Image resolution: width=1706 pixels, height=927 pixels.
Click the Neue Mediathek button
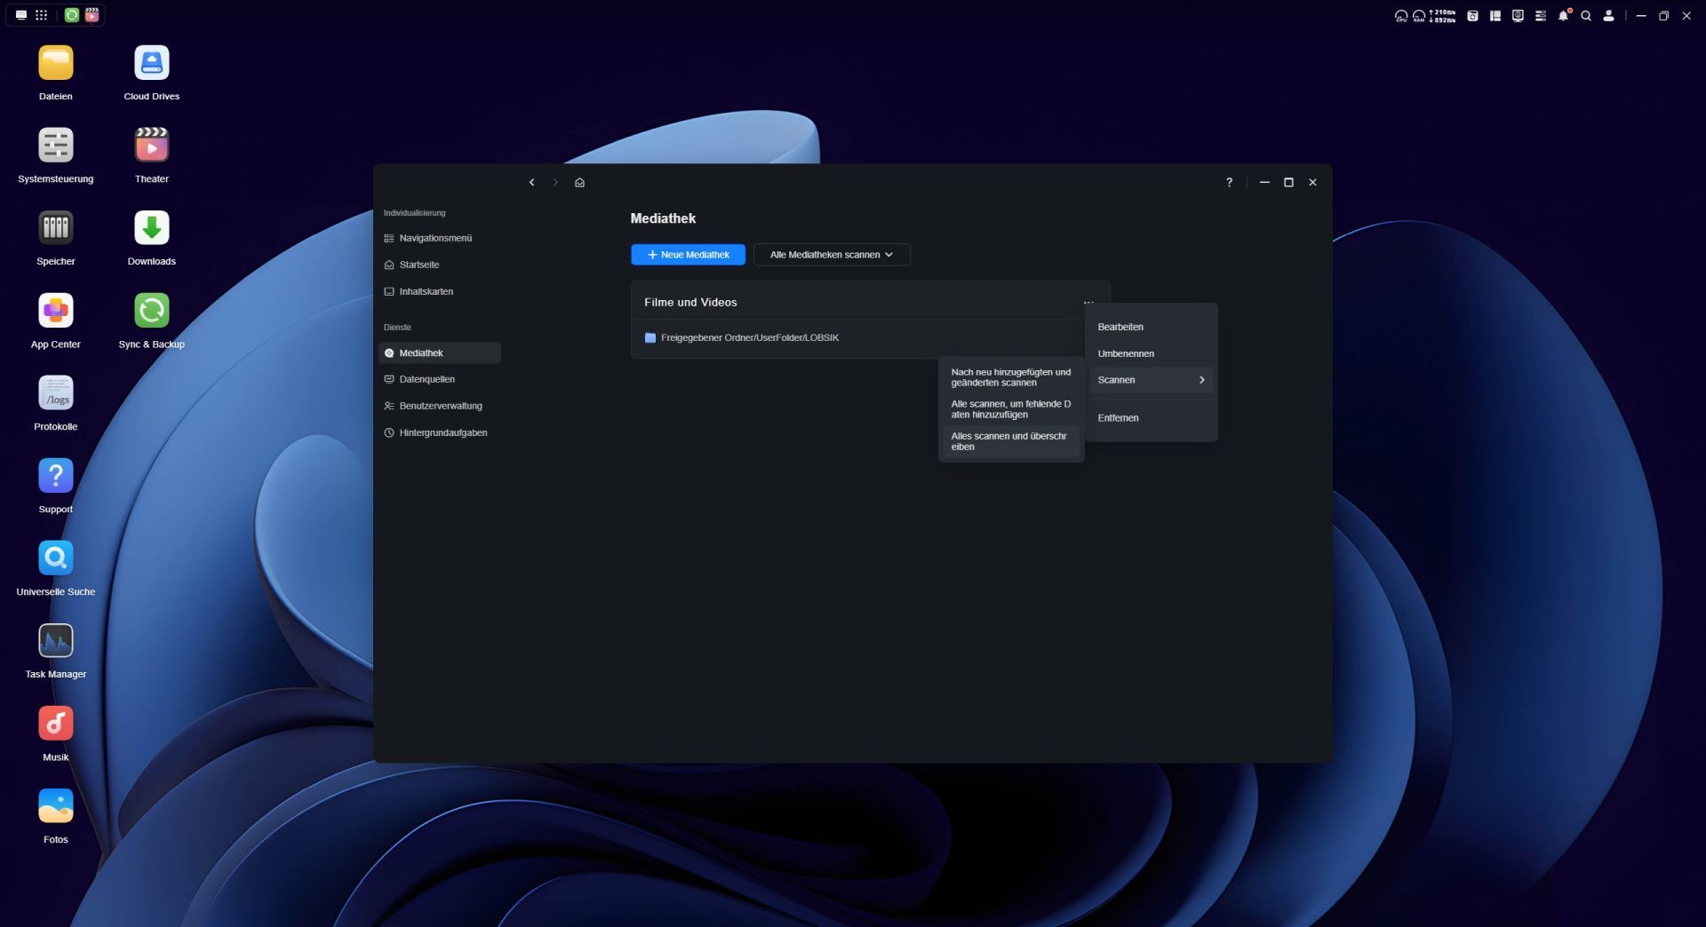[688, 255]
